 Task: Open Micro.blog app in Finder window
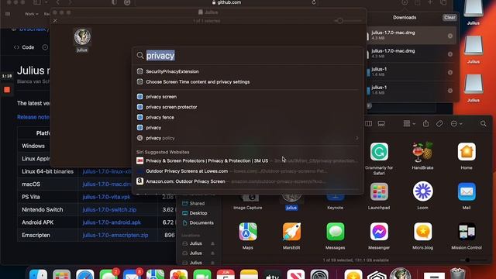422,232
